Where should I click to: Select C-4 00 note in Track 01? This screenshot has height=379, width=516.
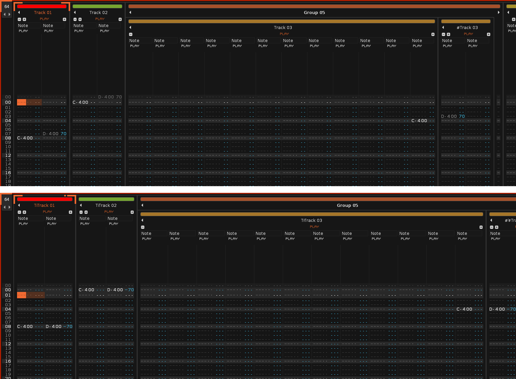pos(25,138)
